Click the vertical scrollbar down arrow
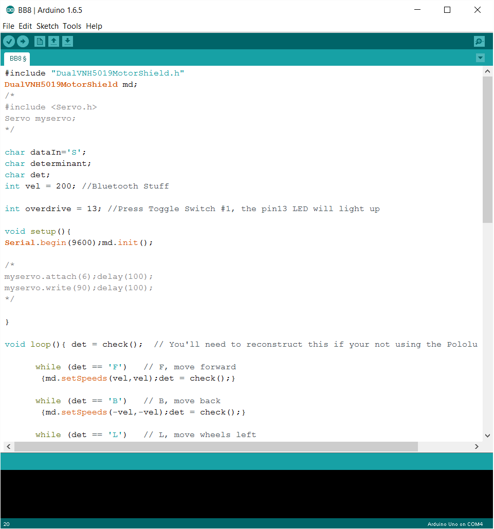This screenshot has height=529, width=494. (x=487, y=434)
